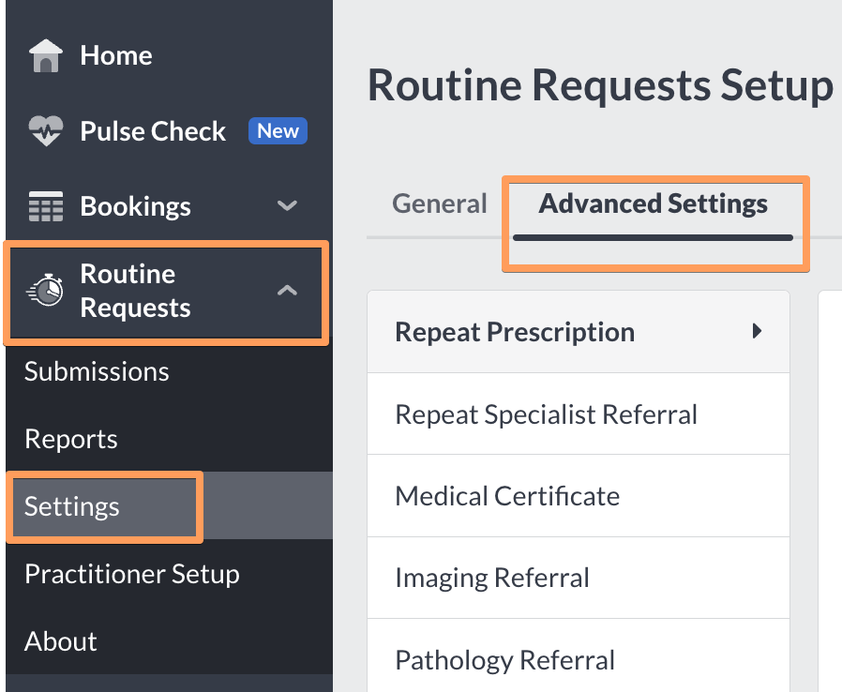Select the Advanced Settings tab

(x=654, y=203)
